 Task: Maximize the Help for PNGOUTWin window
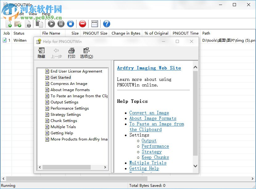tap(177, 41)
